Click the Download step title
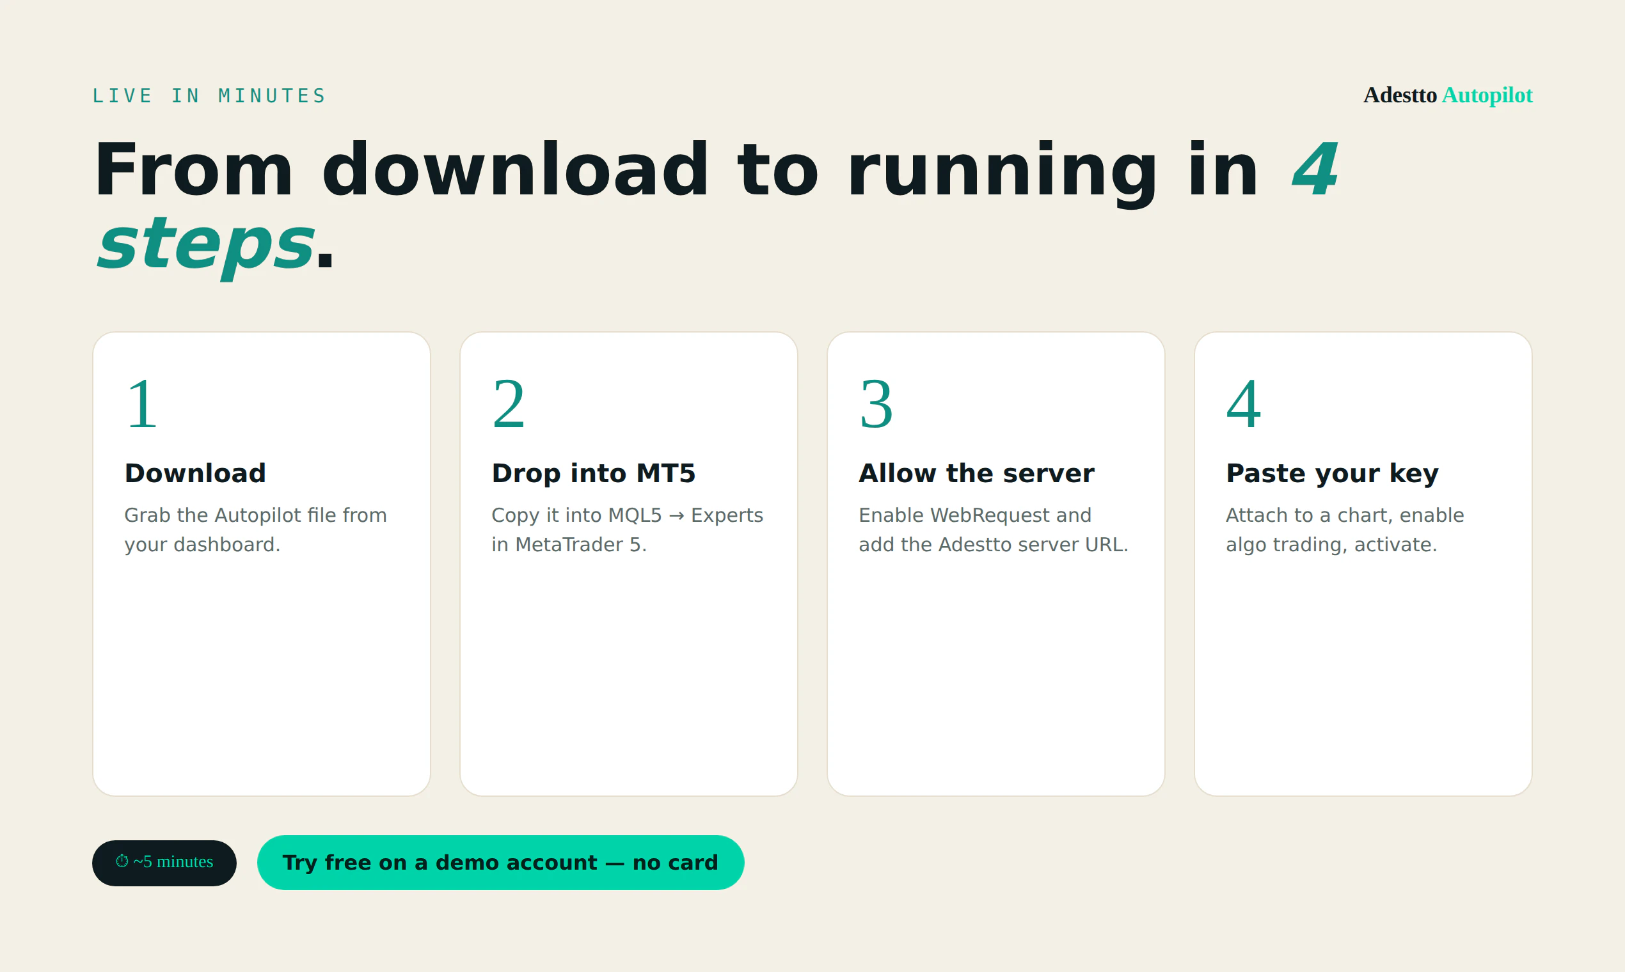Image resolution: width=1625 pixels, height=972 pixels. click(195, 474)
